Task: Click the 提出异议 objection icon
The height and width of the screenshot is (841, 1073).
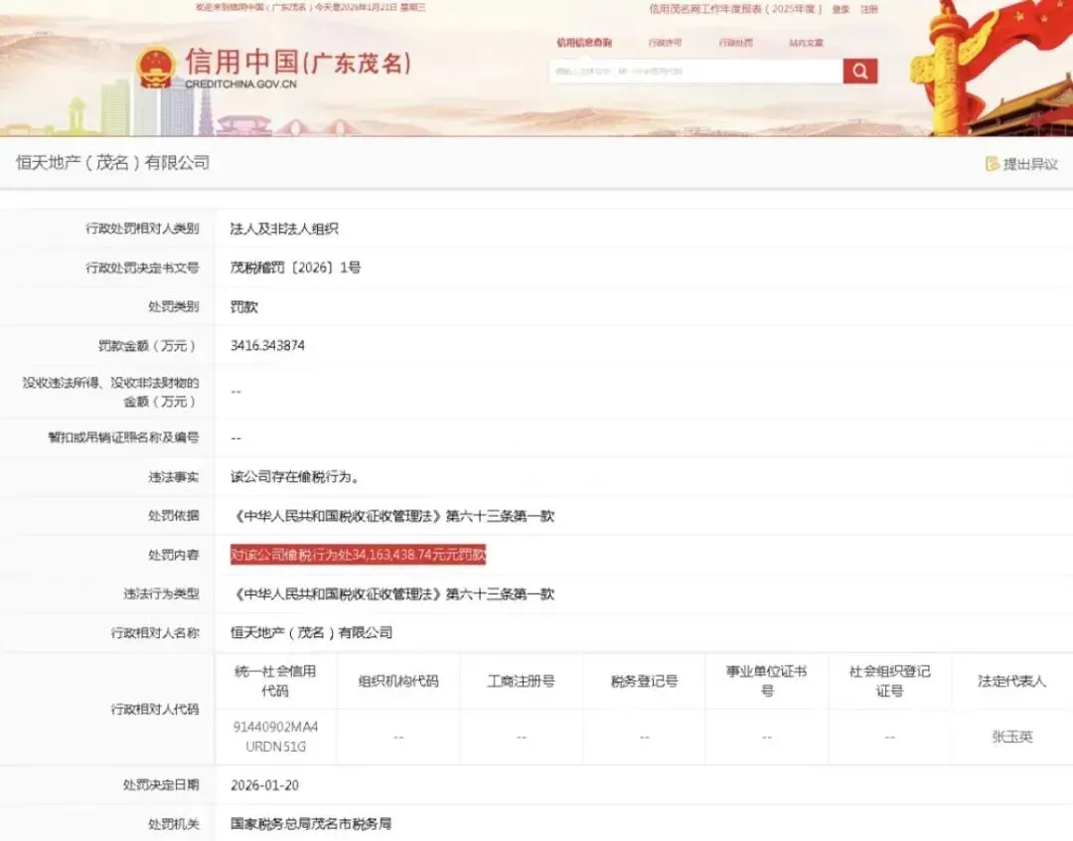Action: click(x=993, y=164)
